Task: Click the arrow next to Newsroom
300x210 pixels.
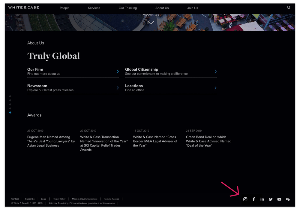Action: 118,88
